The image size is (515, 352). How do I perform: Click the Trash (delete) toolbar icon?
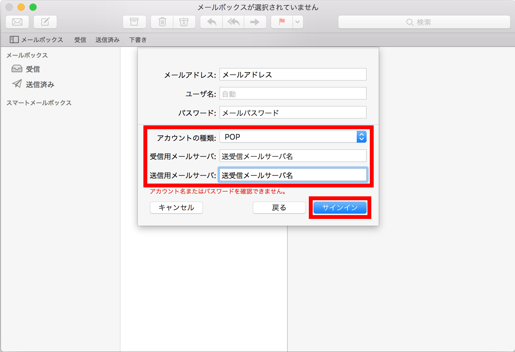[x=162, y=22]
